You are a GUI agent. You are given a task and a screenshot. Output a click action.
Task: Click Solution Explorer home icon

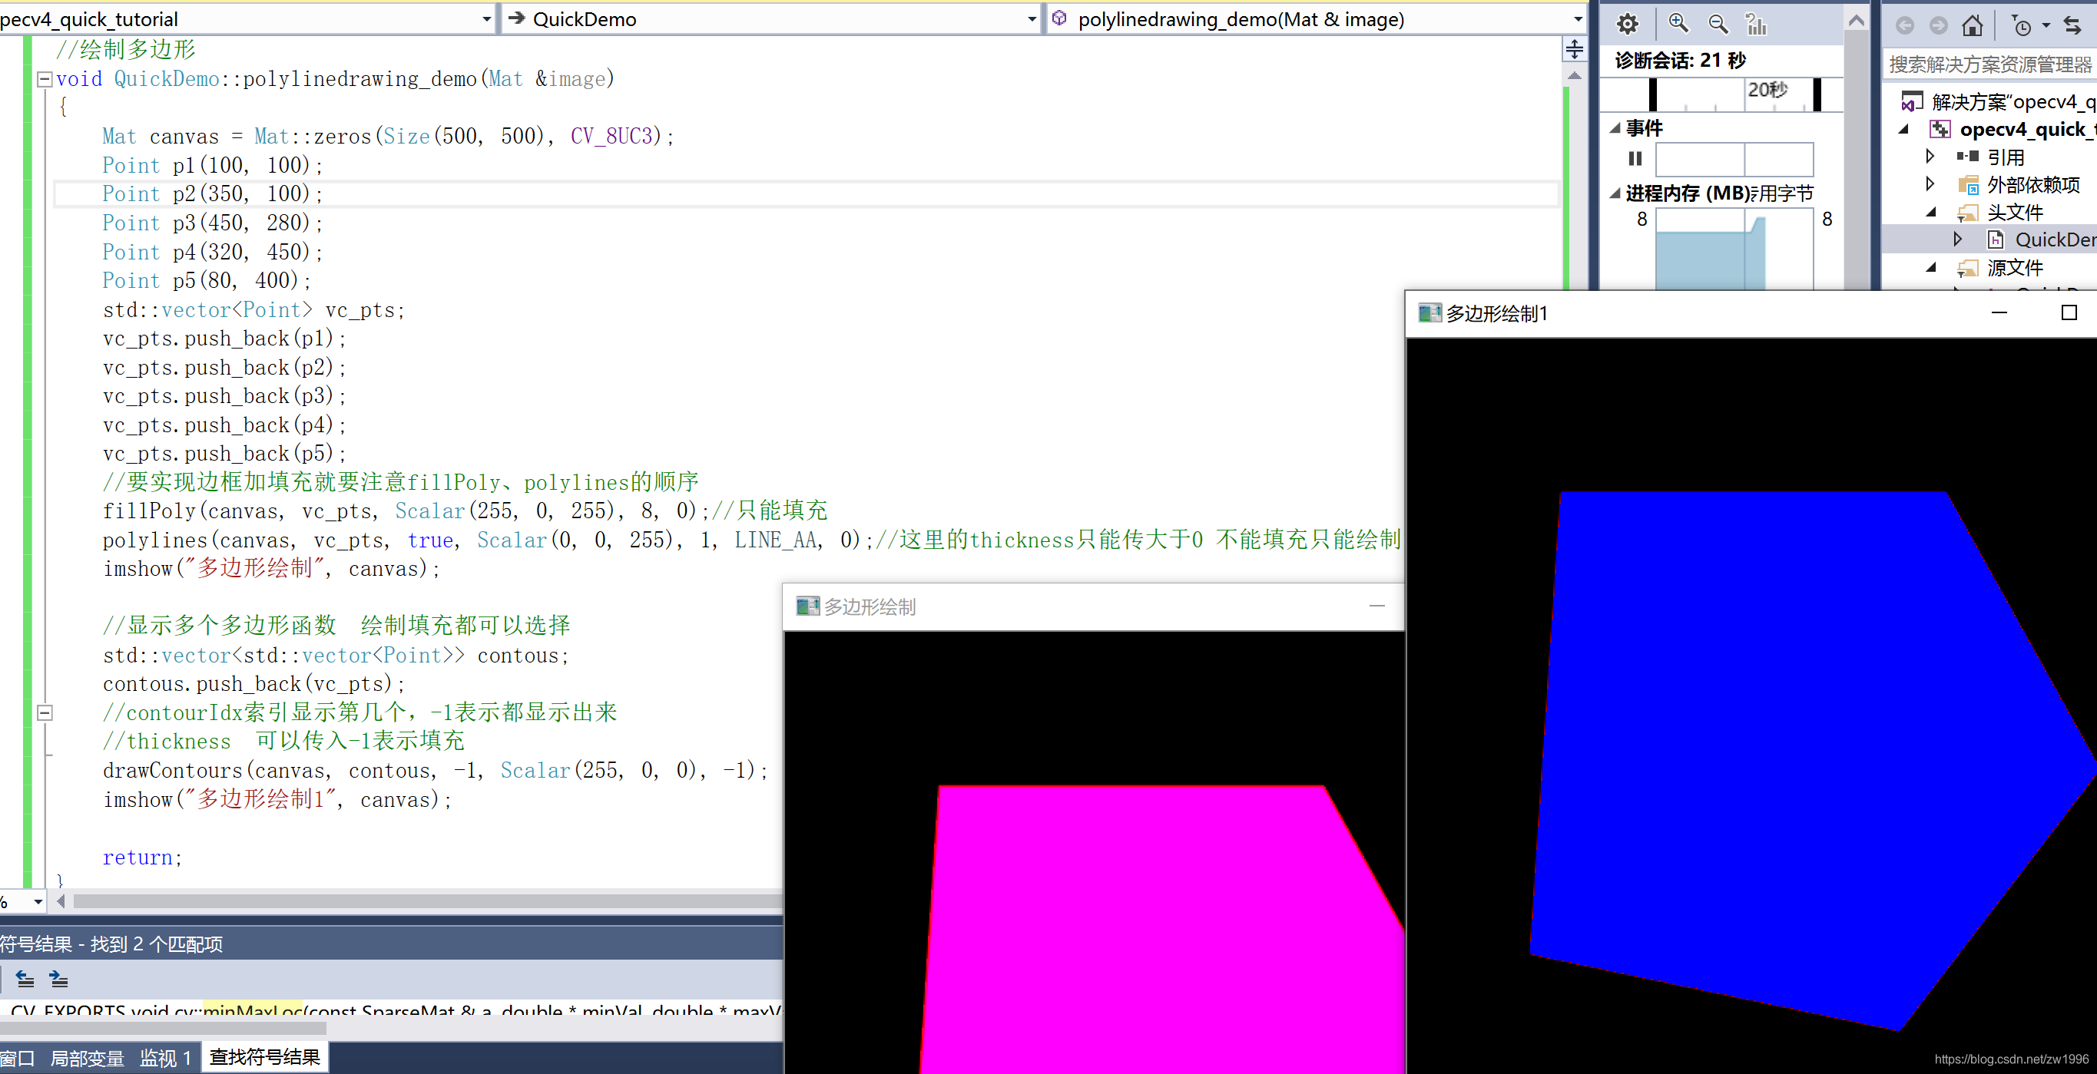pos(1972,25)
